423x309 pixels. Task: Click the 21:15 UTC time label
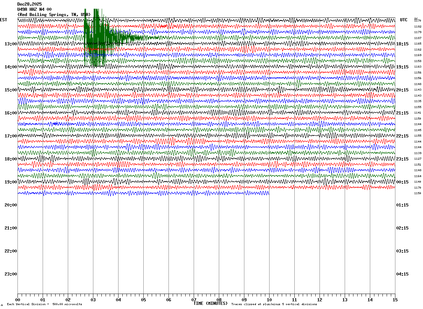click(x=402, y=113)
